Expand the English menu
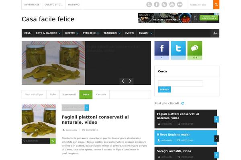Screen dimensions: 241x160 coord(145,33)
